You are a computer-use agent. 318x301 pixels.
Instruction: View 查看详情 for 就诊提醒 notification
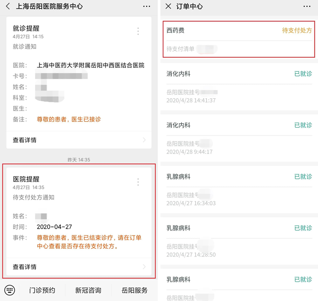coord(25,140)
